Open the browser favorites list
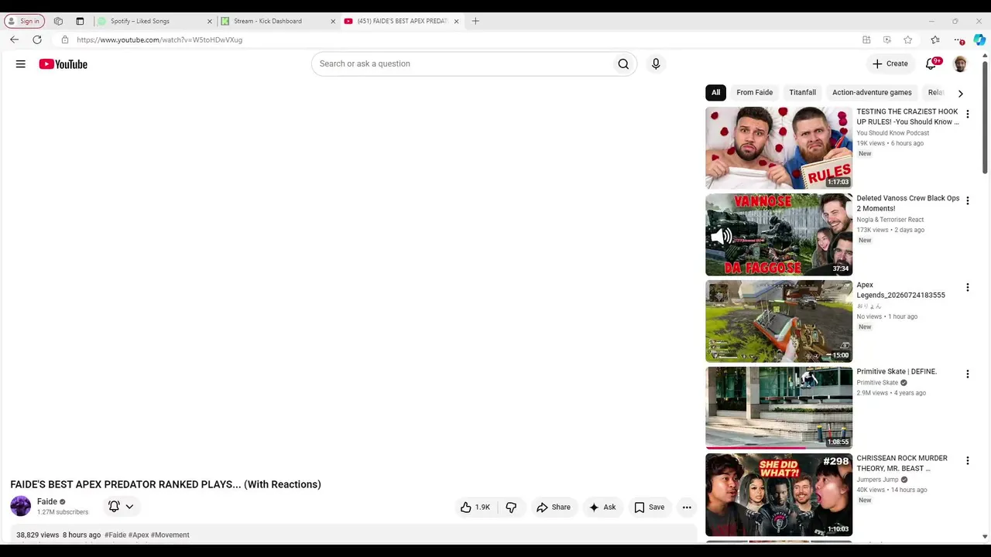 click(x=935, y=40)
